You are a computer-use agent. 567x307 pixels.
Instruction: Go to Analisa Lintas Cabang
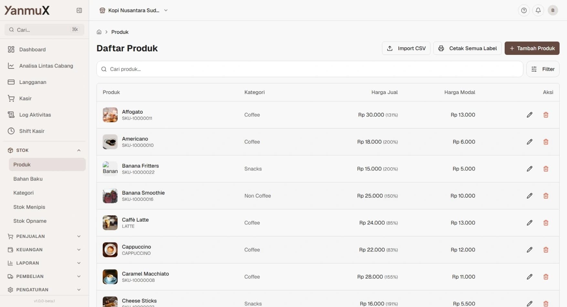pos(46,66)
